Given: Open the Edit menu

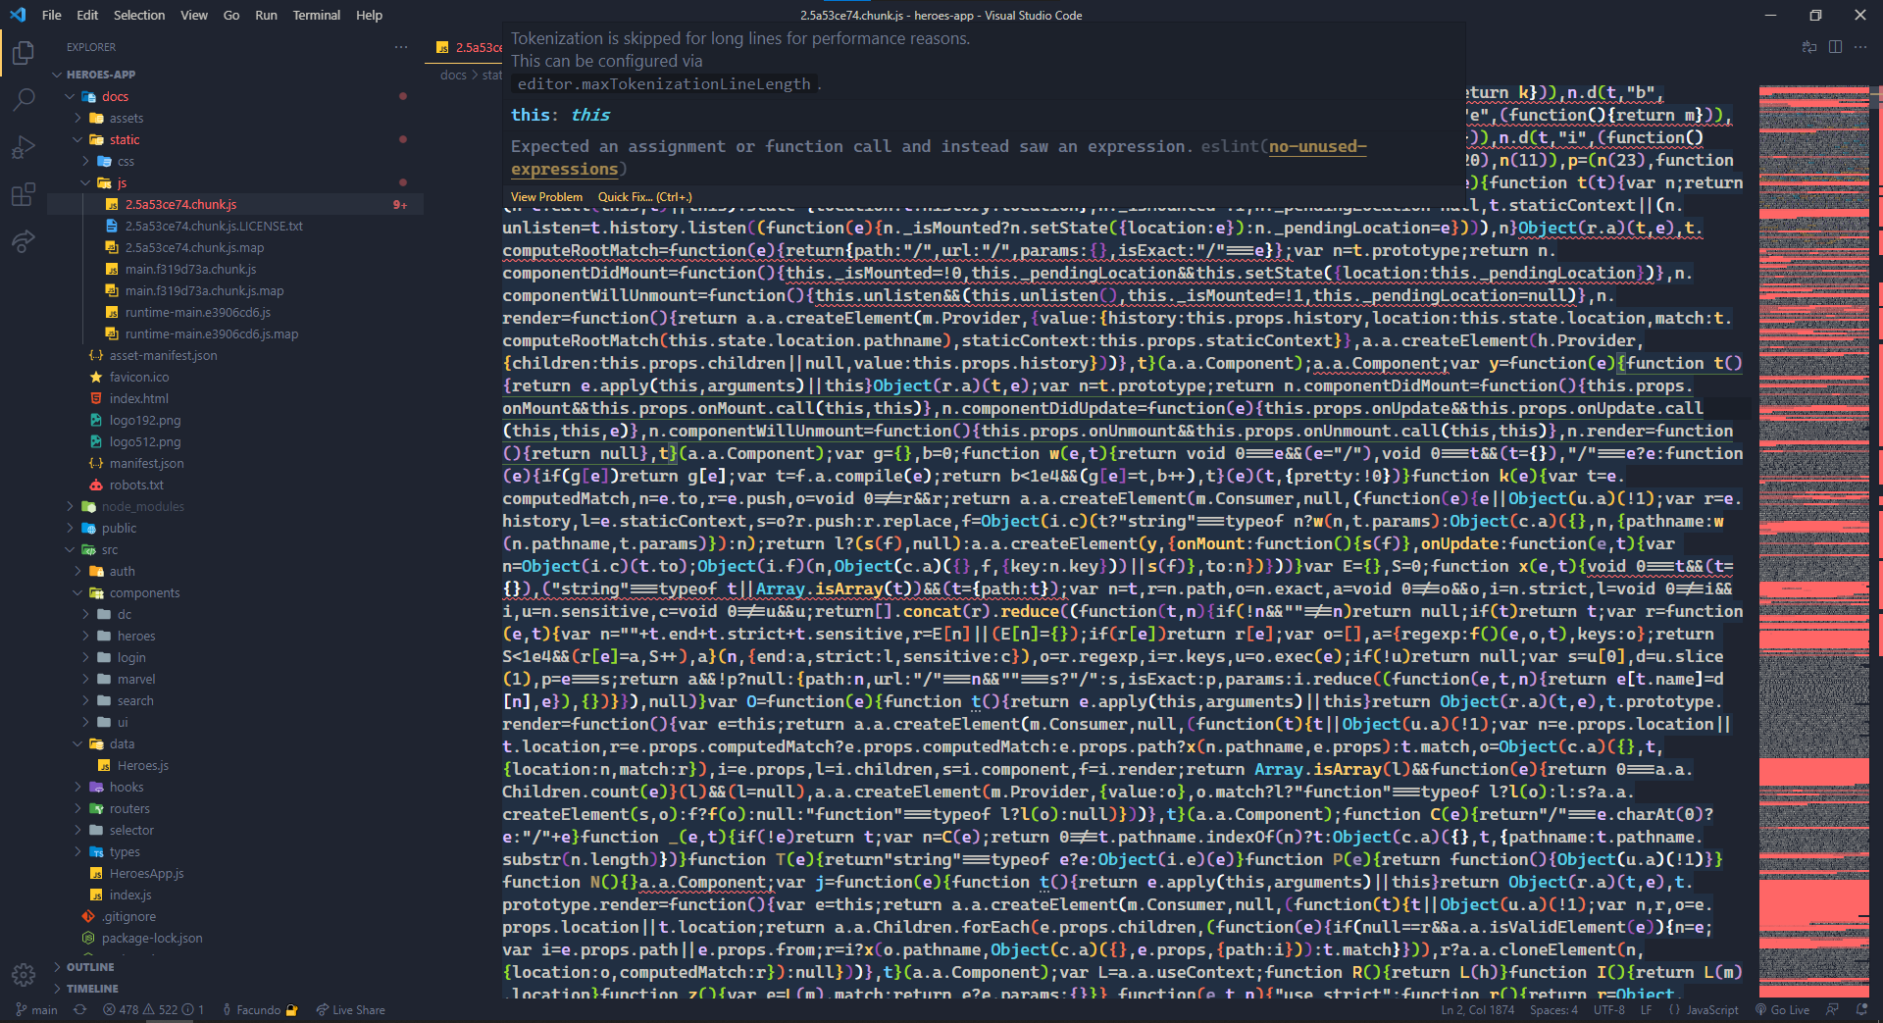Looking at the screenshot, I should point(87,15).
